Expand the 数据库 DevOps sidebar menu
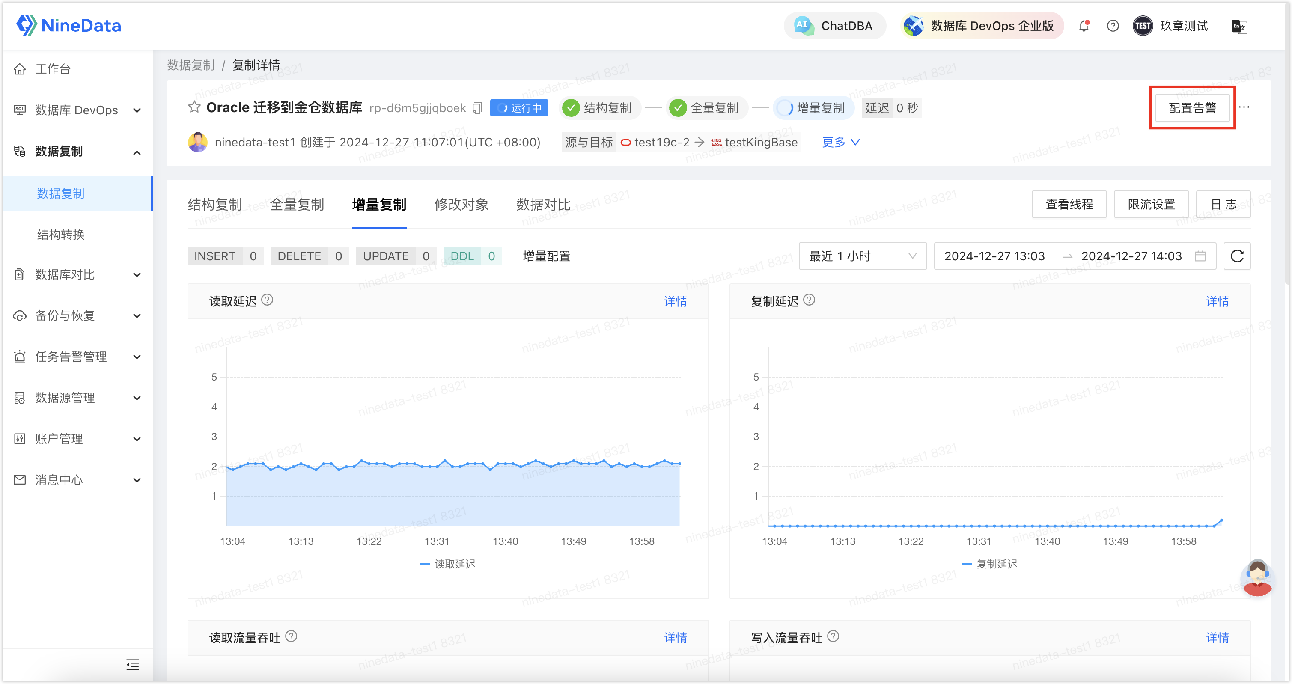1292x684 pixels. pyautogui.click(x=77, y=110)
